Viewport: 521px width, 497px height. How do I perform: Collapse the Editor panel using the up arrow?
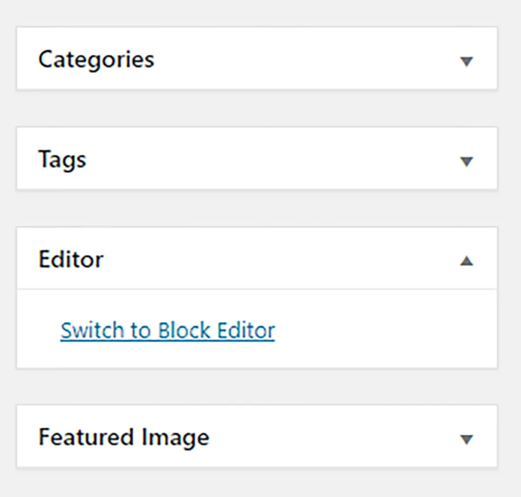[466, 261]
